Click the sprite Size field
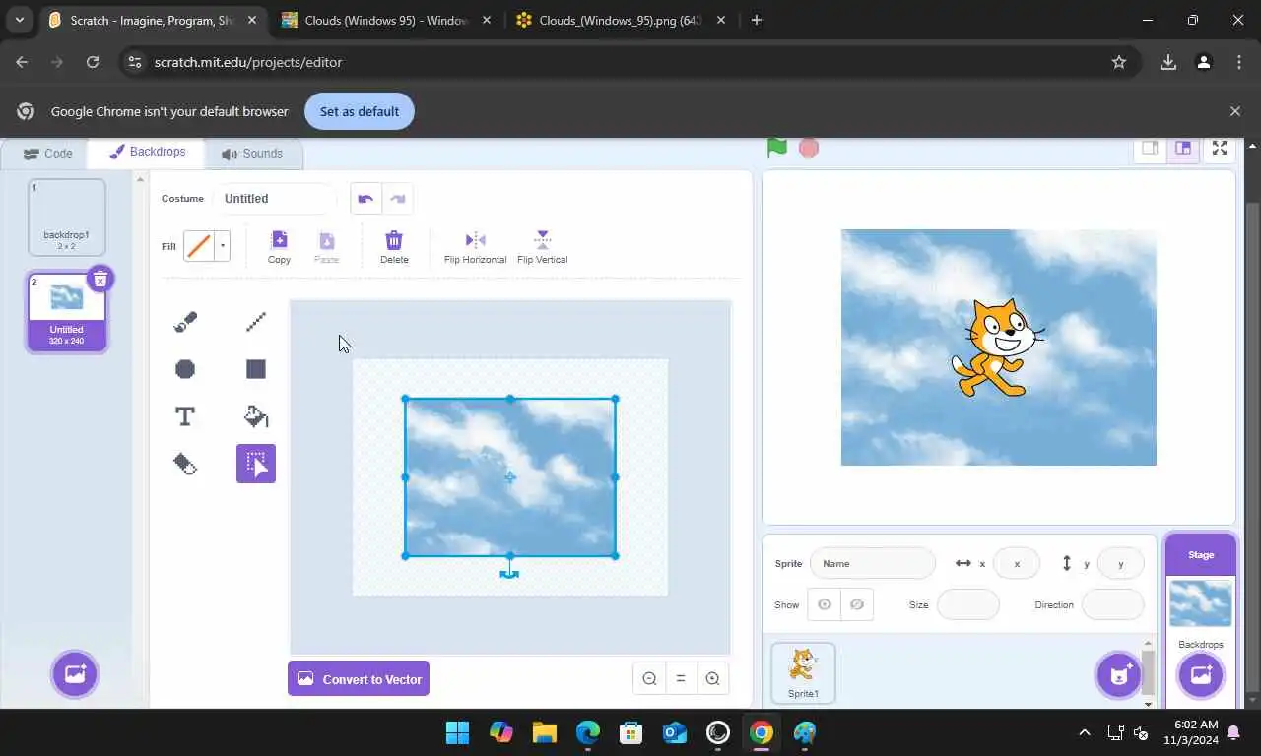 pos(968,604)
